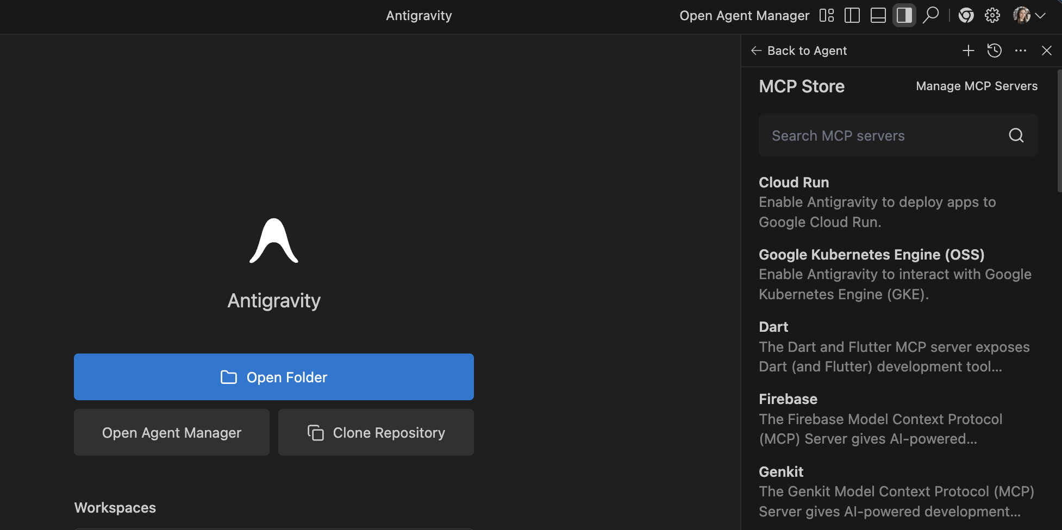This screenshot has width=1062, height=530.
Task: Close the MCP Store panel
Action: [x=1047, y=51]
